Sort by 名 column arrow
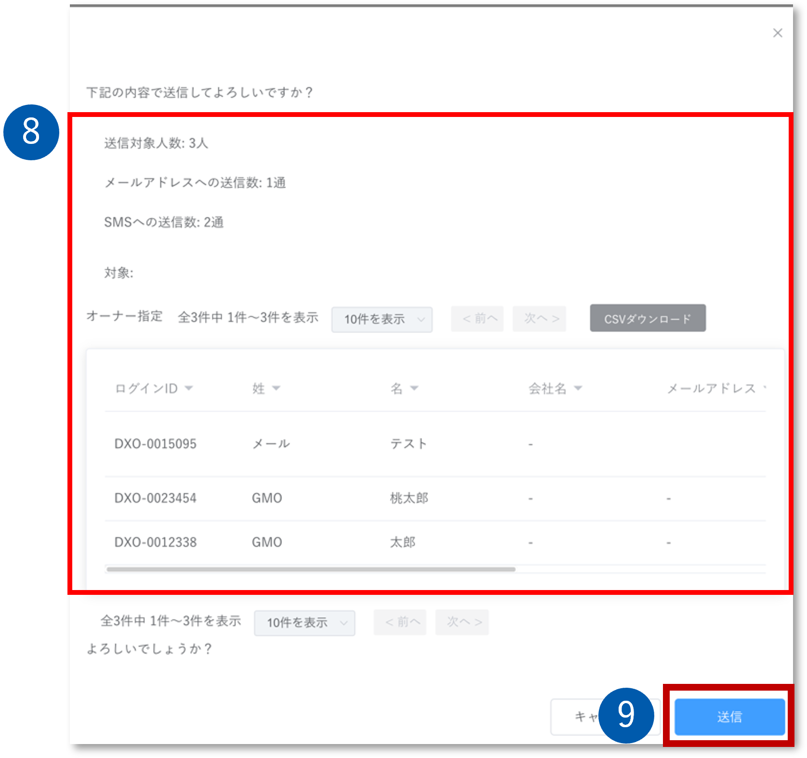807x758 pixels. 414,388
